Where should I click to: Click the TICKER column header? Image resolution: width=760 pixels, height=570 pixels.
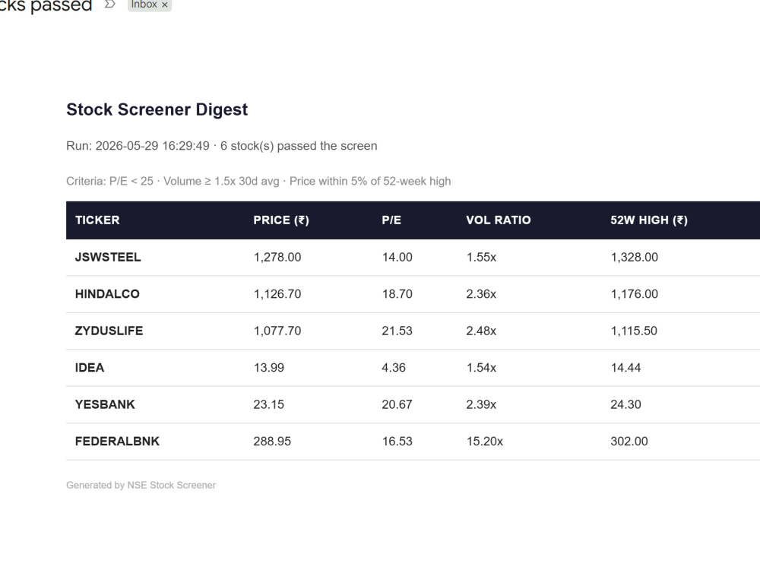point(97,220)
